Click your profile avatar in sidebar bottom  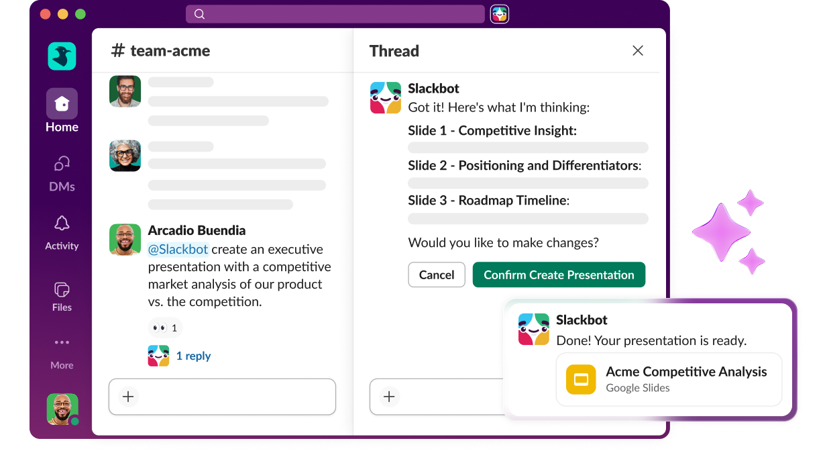(62, 409)
